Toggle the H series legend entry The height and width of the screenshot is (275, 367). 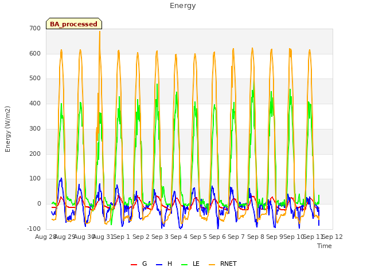pyautogui.click(x=164, y=264)
